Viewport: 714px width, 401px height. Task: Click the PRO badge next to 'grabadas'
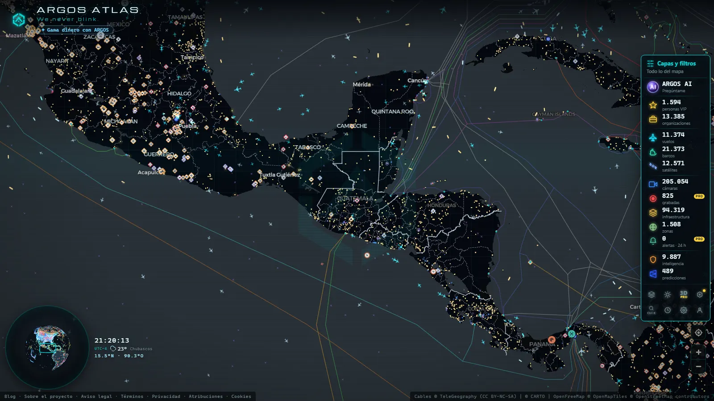699,196
